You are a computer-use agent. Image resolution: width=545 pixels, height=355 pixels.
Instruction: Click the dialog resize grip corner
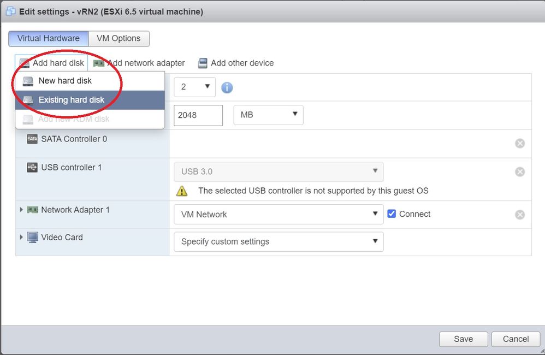[542, 352]
